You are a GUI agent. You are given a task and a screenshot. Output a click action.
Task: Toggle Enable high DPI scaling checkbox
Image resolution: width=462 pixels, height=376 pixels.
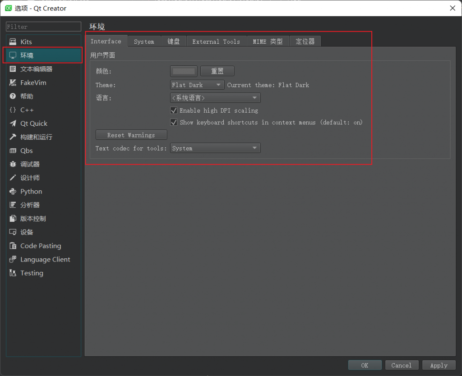pos(174,110)
